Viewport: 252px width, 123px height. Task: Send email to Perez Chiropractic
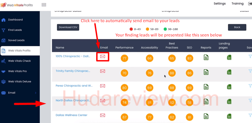click(103, 86)
